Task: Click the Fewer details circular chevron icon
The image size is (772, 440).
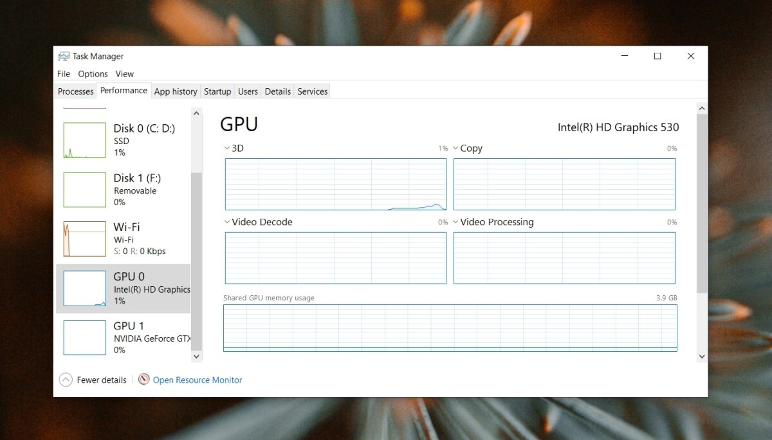Action: pyautogui.click(x=66, y=380)
